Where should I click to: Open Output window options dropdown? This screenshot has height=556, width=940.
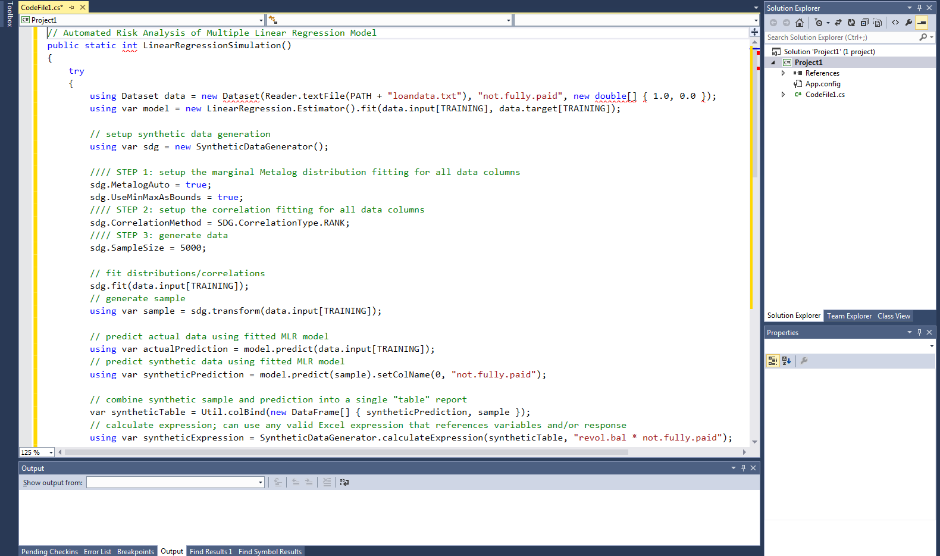click(733, 468)
